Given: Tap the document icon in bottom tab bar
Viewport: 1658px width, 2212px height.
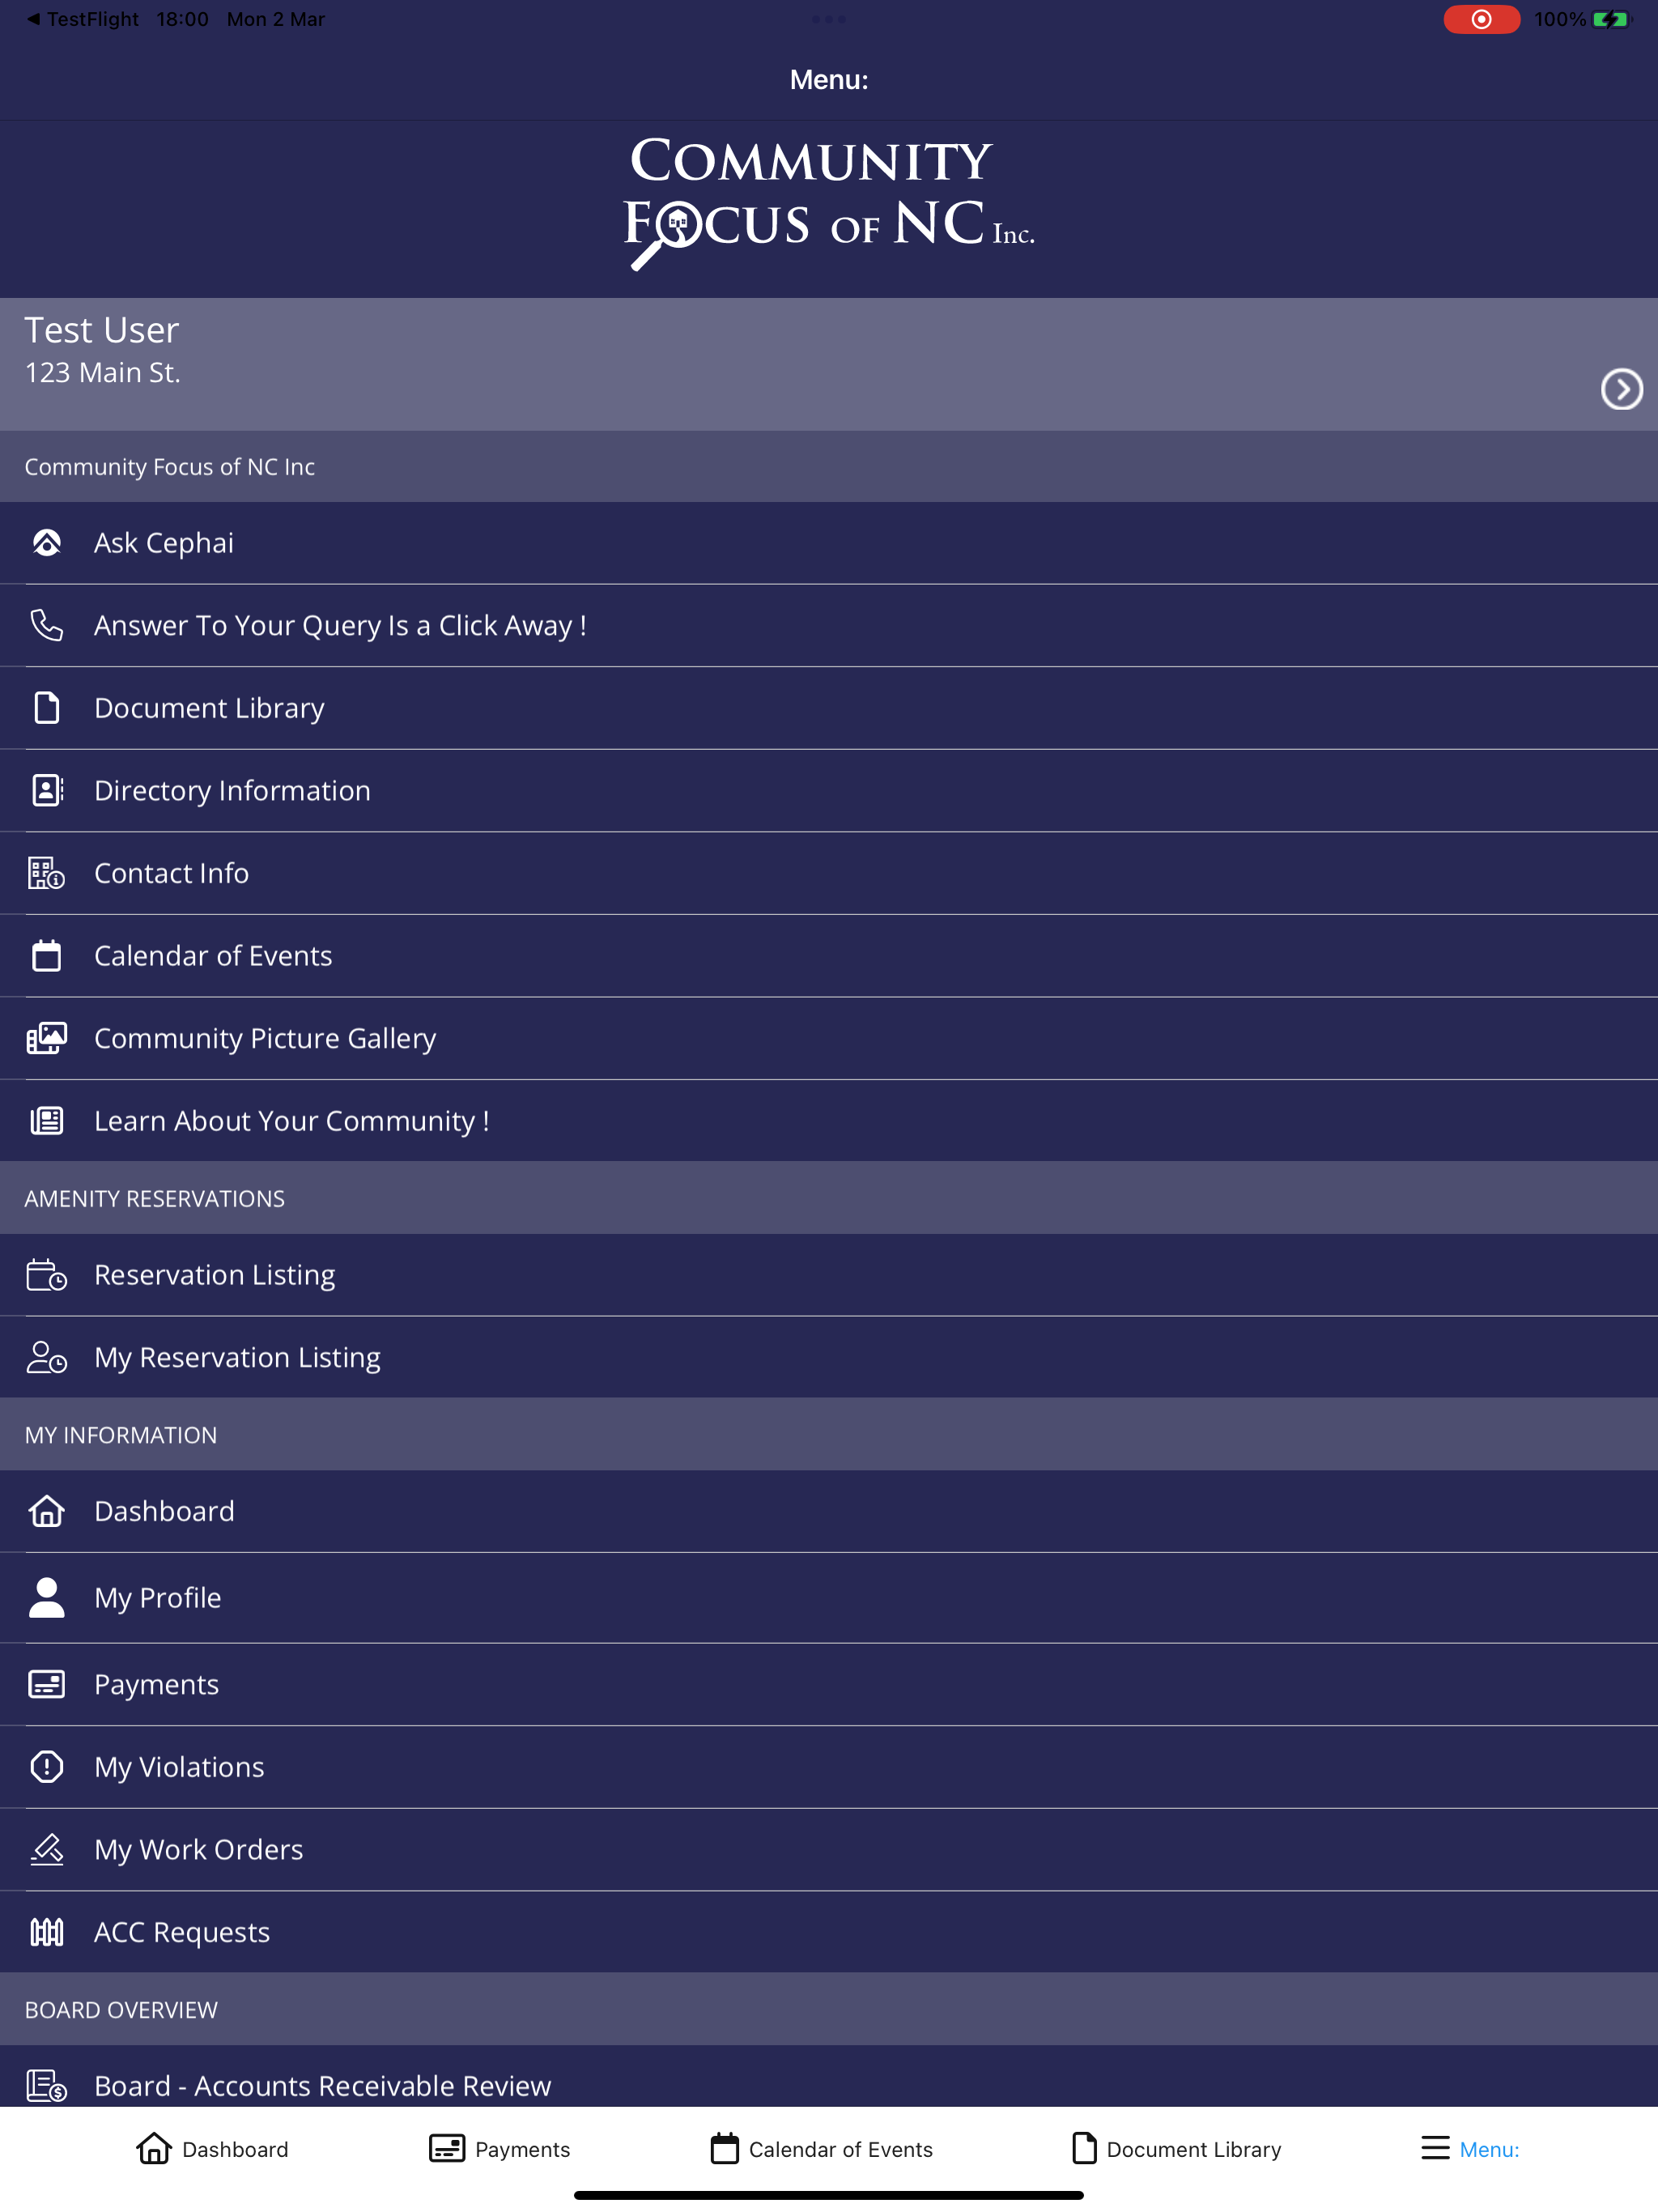Looking at the screenshot, I should click(1084, 2148).
